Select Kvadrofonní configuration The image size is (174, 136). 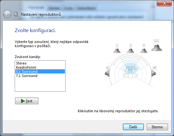[x=40, y=67]
